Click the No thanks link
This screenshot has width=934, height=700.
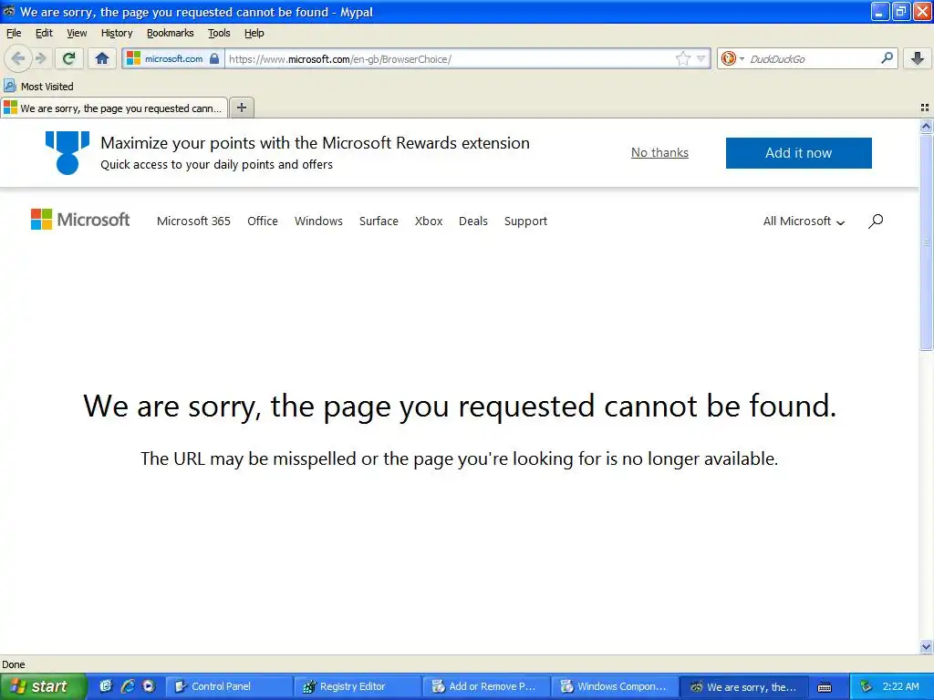[659, 152]
